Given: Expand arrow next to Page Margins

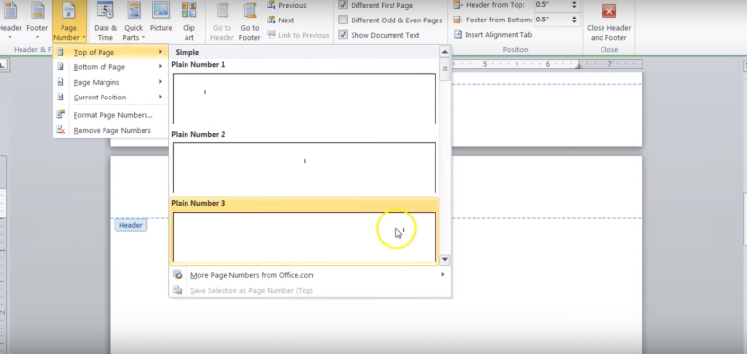Looking at the screenshot, I should (x=160, y=82).
